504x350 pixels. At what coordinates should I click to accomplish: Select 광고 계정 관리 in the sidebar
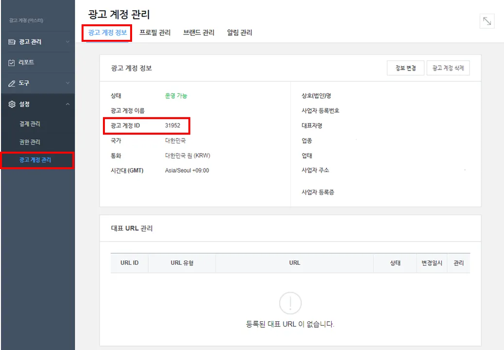click(35, 160)
